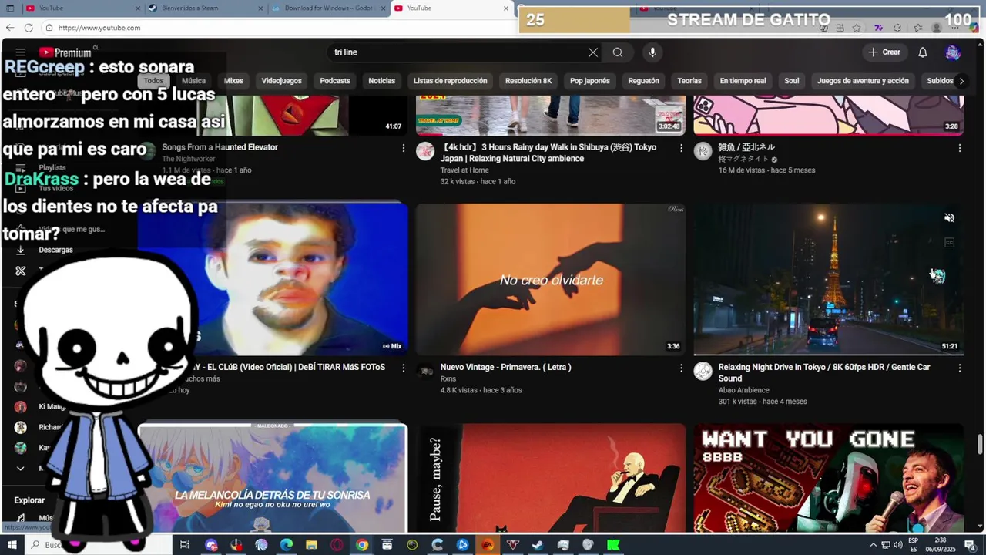
Task: Open Steam from the taskbar
Action: tap(538, 545)
